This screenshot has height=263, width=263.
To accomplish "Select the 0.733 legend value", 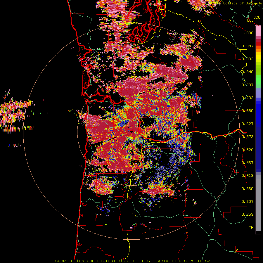I will (x=248, y=98).
